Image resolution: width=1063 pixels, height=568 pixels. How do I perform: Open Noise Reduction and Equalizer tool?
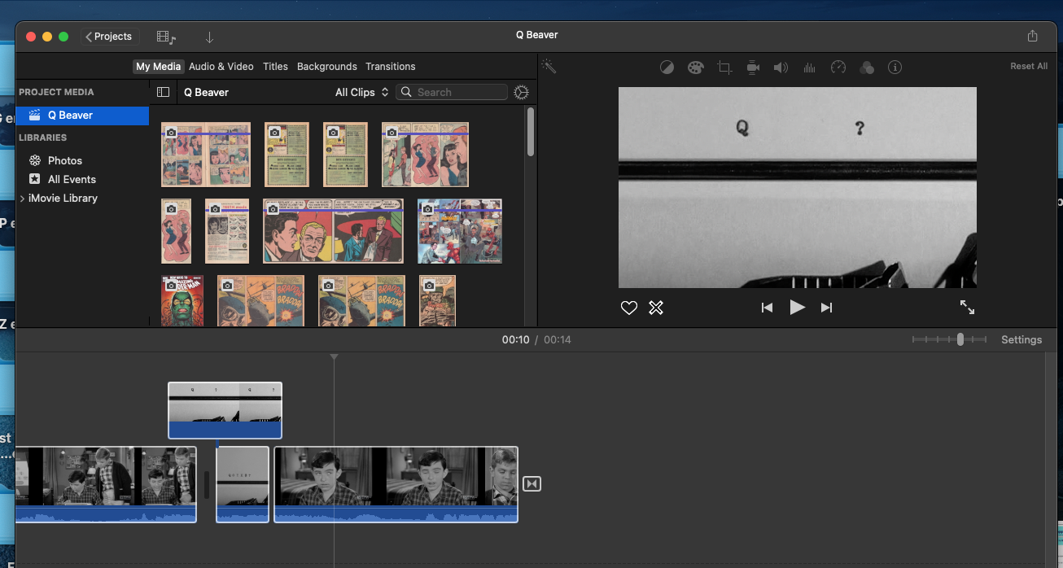click(810, 68)
